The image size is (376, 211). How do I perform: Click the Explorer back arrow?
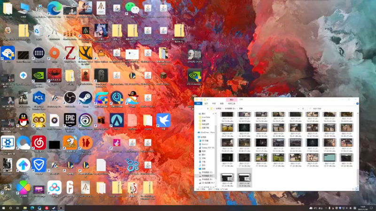click(x=197, y=109)
